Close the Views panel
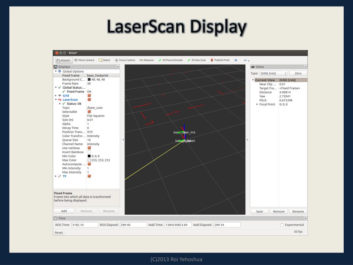This screenshot has height=265, width=353. 305,67
